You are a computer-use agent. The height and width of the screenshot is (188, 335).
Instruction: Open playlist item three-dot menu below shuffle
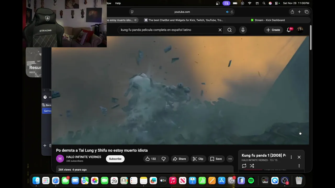click(x=299, y=166)
